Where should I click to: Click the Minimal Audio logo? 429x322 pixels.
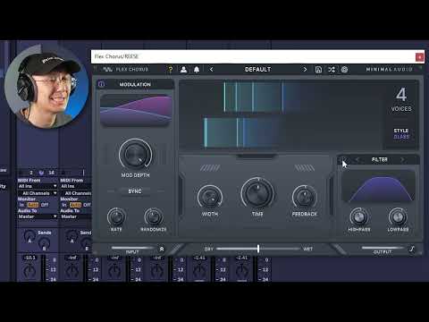click(x=389, y=70)
